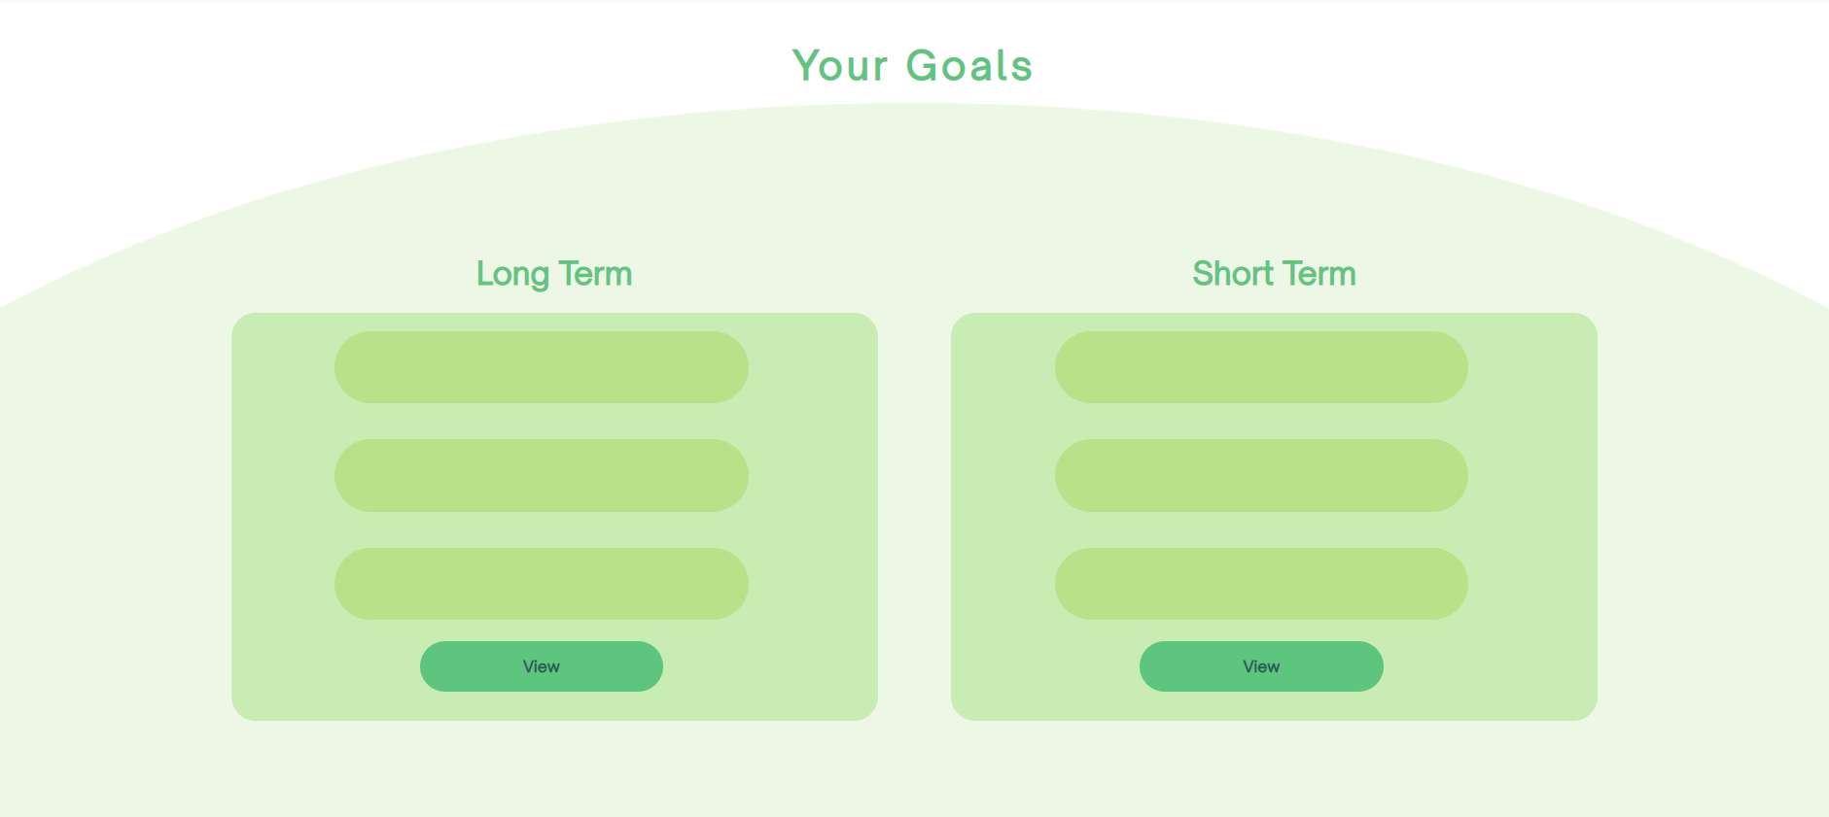
Task: Open Short Term goals with View button
Action: pos(1261,666)
